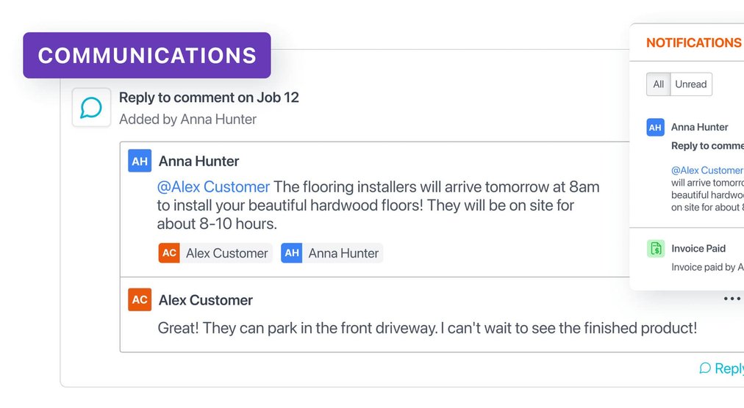Select the All notifications filter
The width and height of the screenshot is (744, 408).
tap(659, 84)
